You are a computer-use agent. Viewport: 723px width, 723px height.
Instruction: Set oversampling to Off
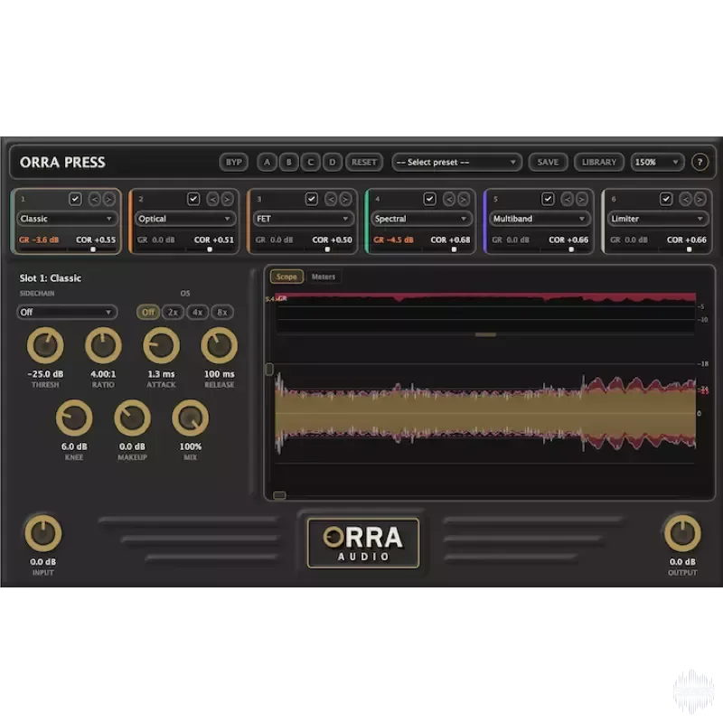pyautogui.click(x=148, y=312)
